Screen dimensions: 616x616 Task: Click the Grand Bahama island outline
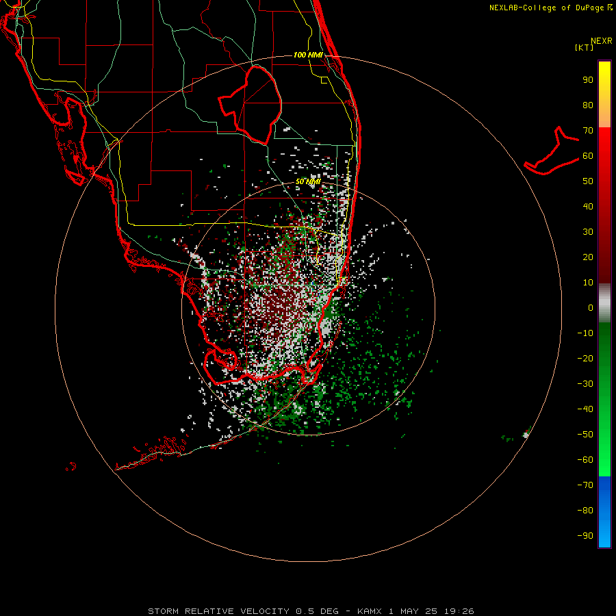pyautogui.click(x=552, y=151)
